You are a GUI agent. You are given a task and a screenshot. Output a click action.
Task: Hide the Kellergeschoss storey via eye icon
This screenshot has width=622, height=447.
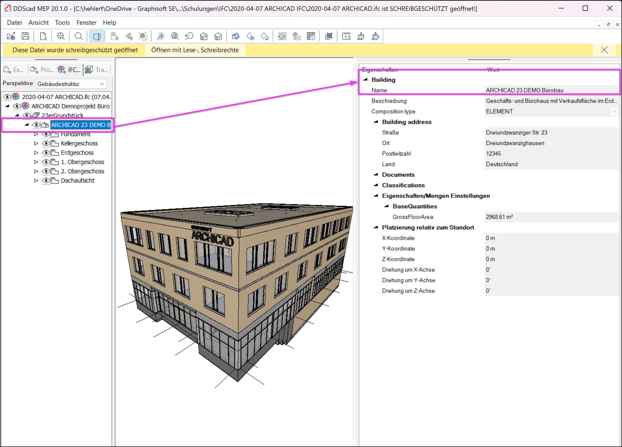pos(46,143)
